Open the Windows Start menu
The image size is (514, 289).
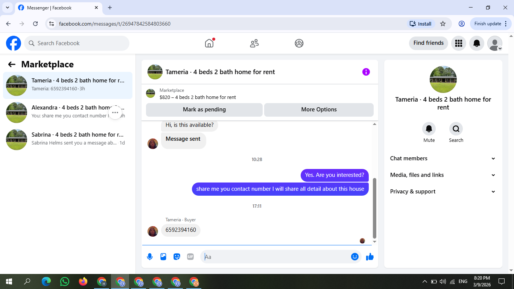9,281
